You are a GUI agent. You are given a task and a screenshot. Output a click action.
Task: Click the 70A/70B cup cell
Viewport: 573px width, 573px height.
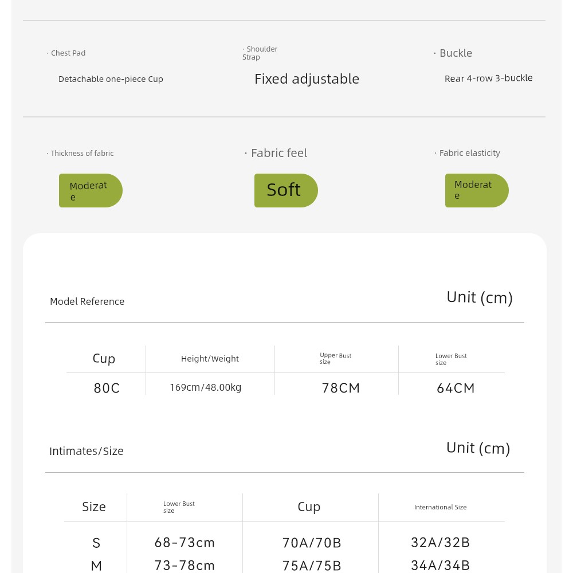312,543
